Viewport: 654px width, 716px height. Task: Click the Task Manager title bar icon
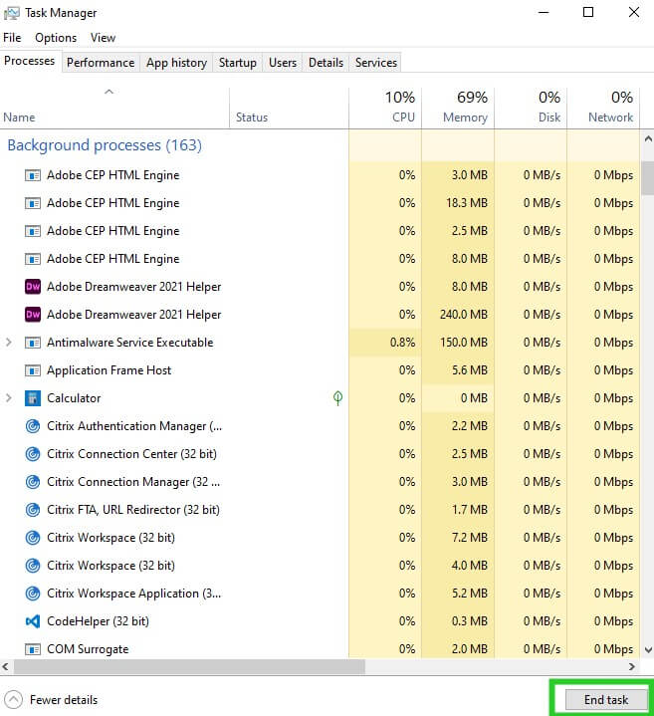(x=12, y=13)
